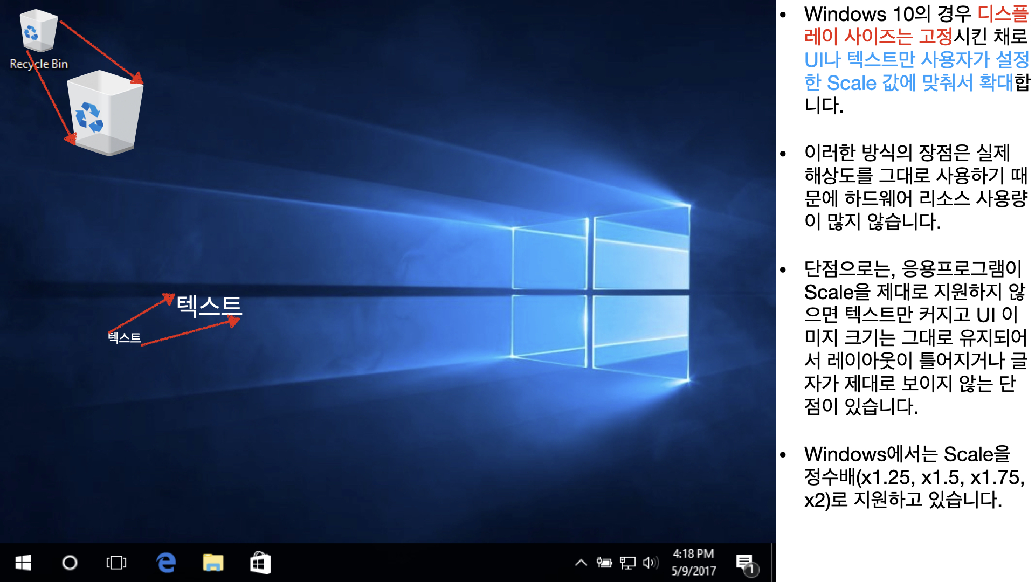Click the red 디스플레이 highlighted text
This screenshot has height=582, width=1035.
[1002, 14]
